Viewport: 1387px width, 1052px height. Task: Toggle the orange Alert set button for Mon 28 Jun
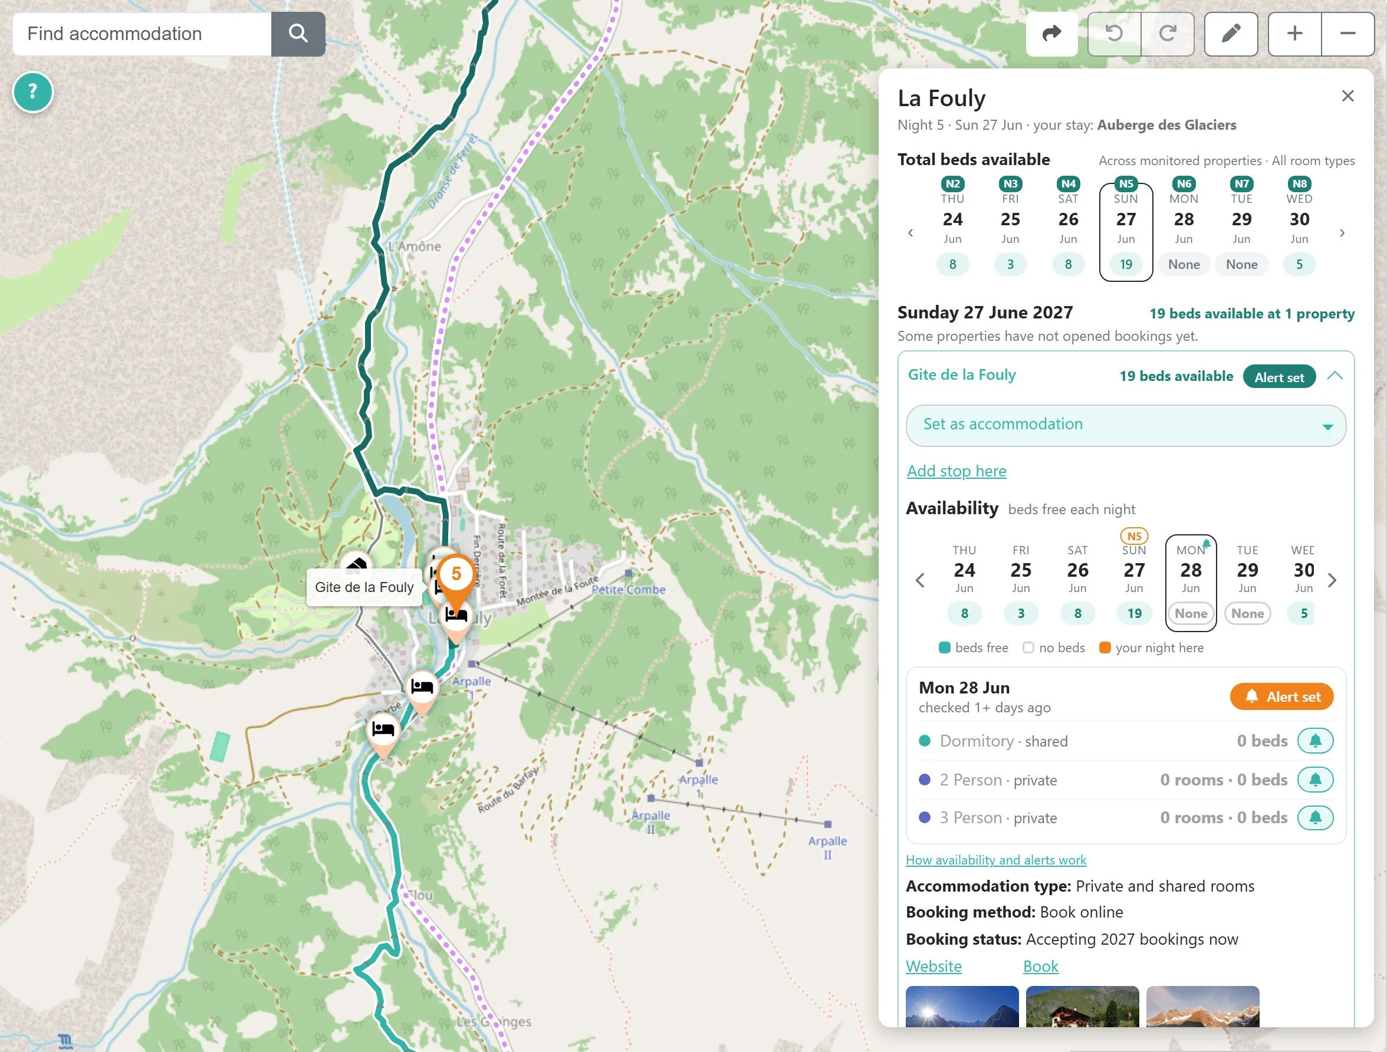pos(1281,696)
